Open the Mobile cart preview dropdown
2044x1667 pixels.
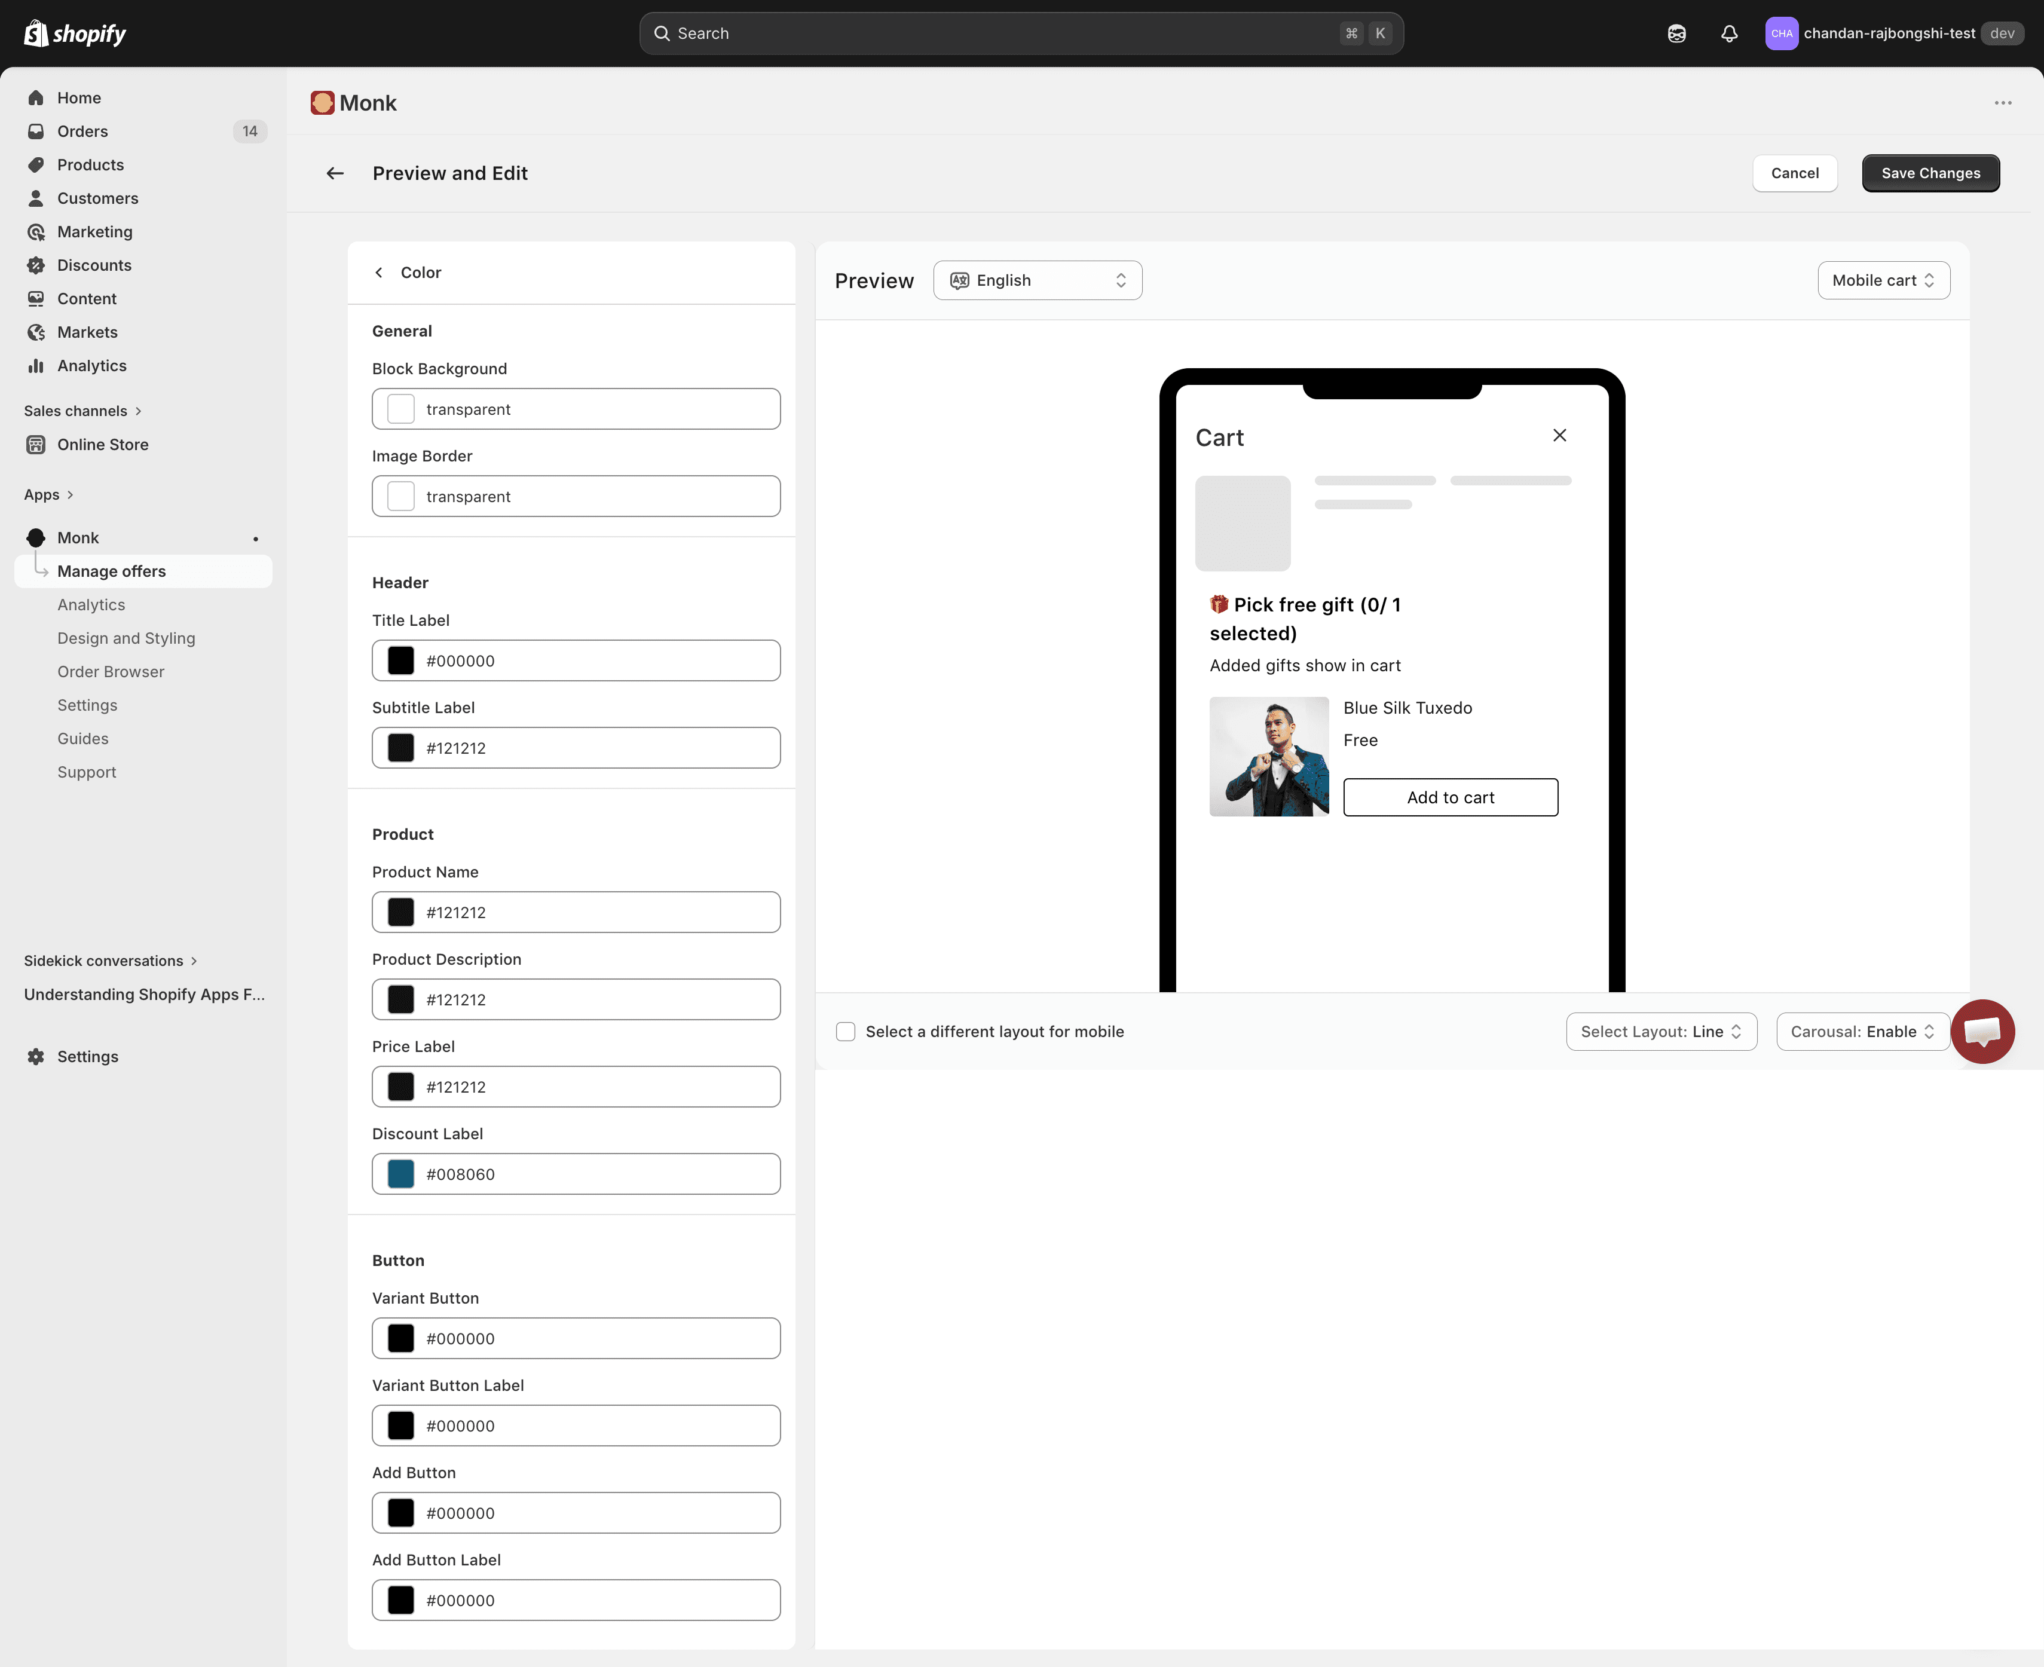[1883, 280]
